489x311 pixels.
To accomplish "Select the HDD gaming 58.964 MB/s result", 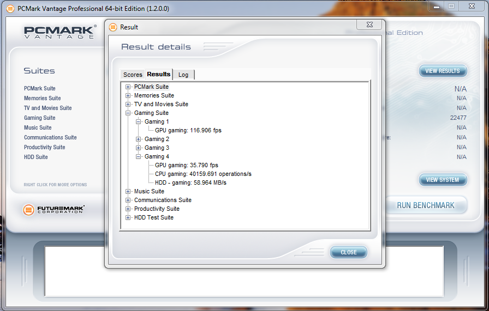I will [x=190, y=182].
